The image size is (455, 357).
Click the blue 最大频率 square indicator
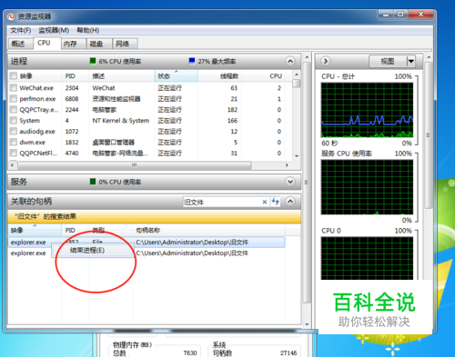192,61
